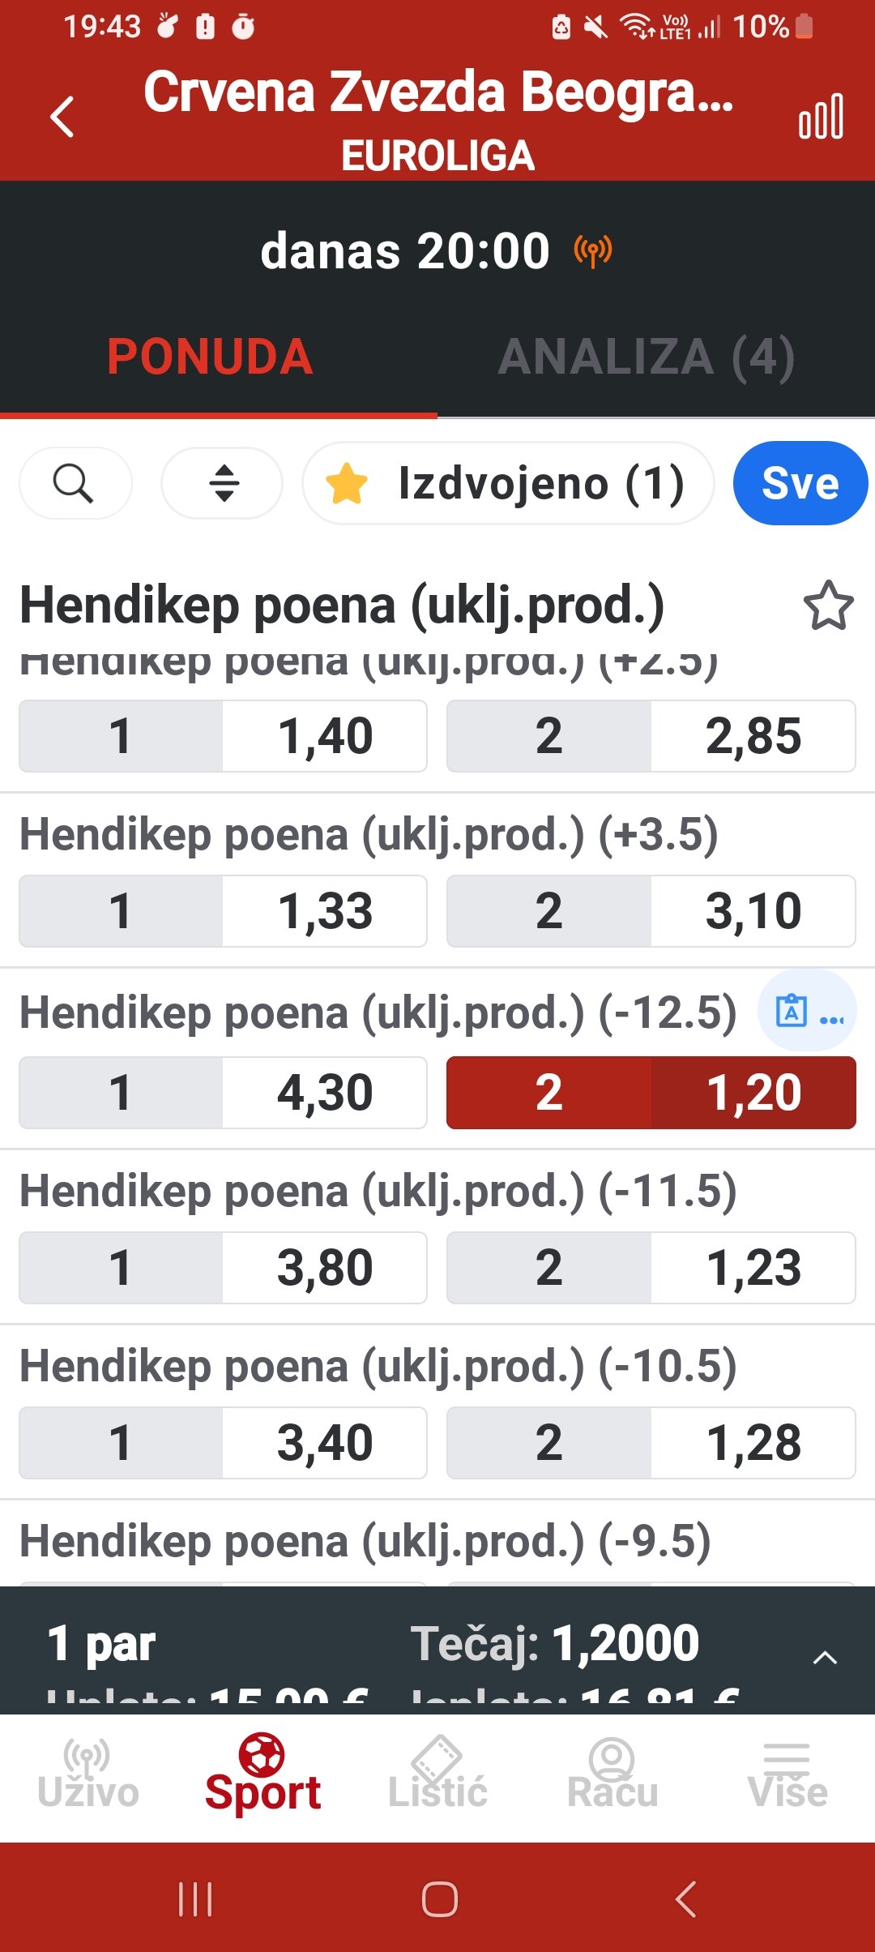Viewport: 875px width, 1952px height.
Task: Tap the back arrow in the header
Action: click(x=62, y=117)
